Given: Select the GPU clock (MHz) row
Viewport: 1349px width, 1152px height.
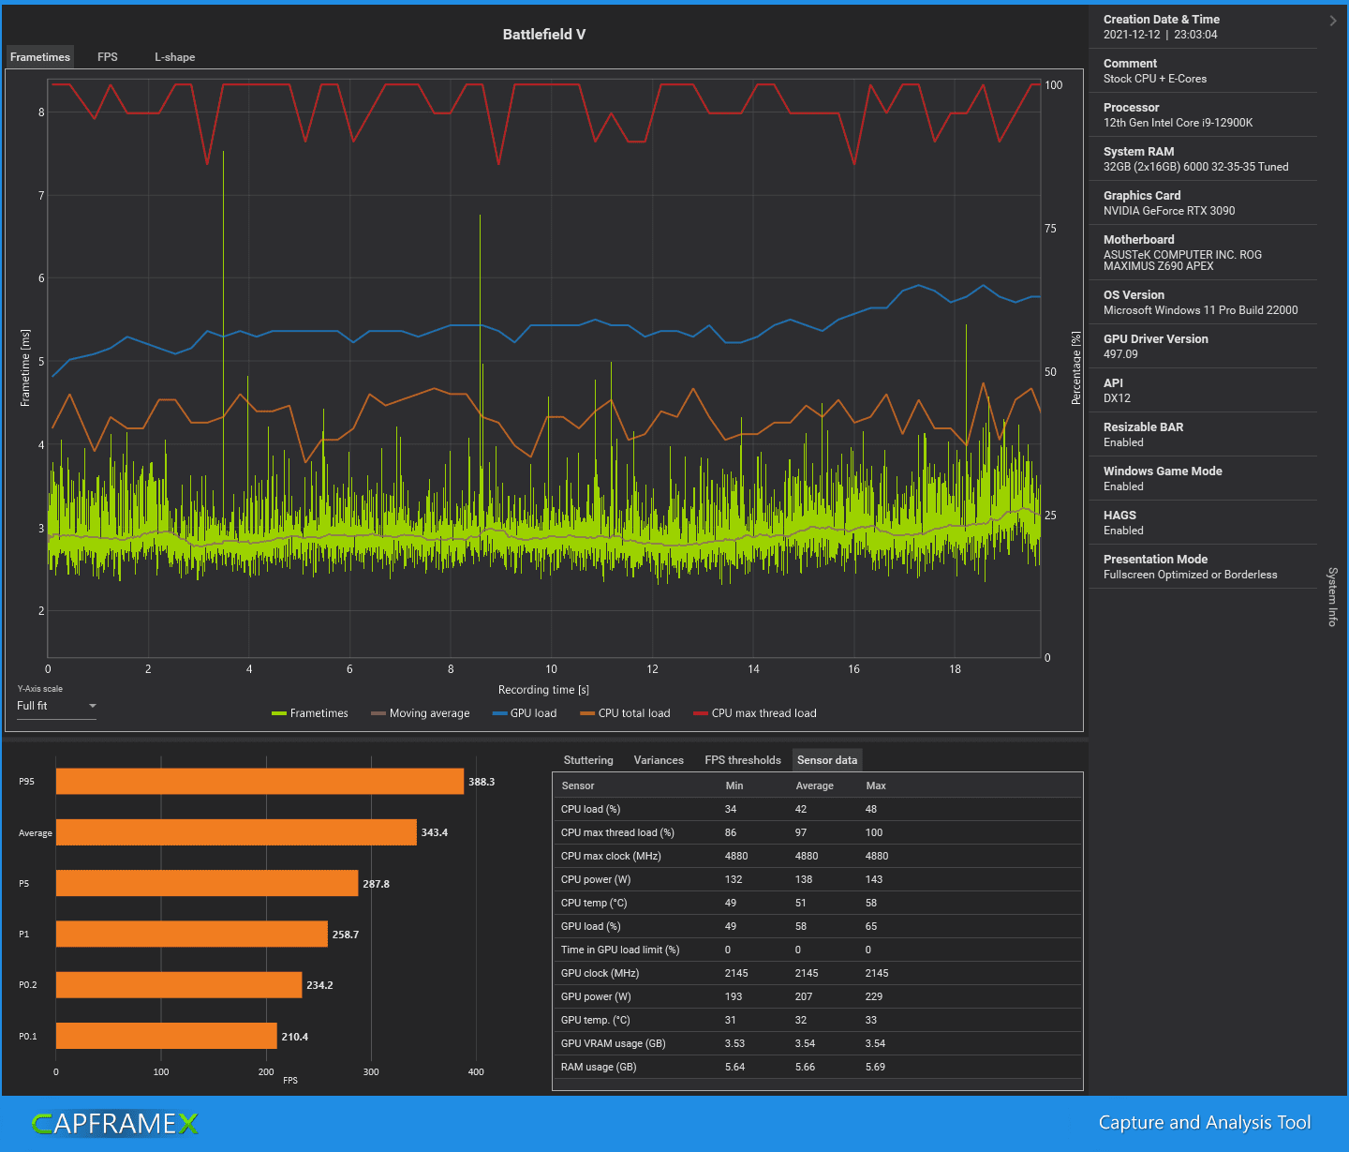Looking at the screenshot, I should point(818,973).
